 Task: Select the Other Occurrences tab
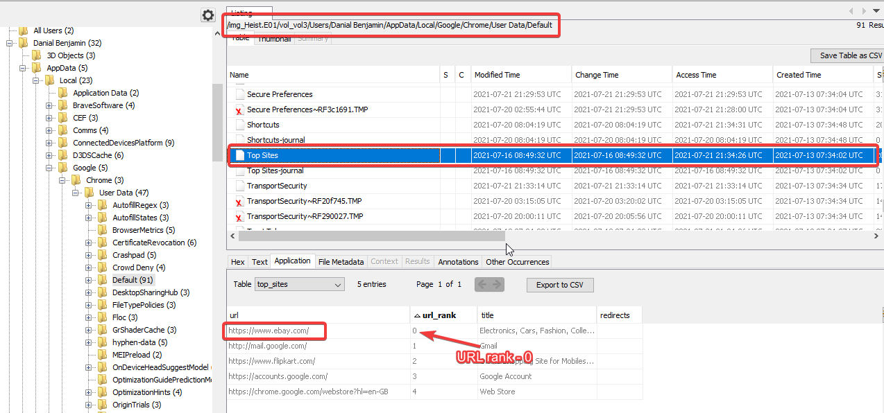point(517,262)
